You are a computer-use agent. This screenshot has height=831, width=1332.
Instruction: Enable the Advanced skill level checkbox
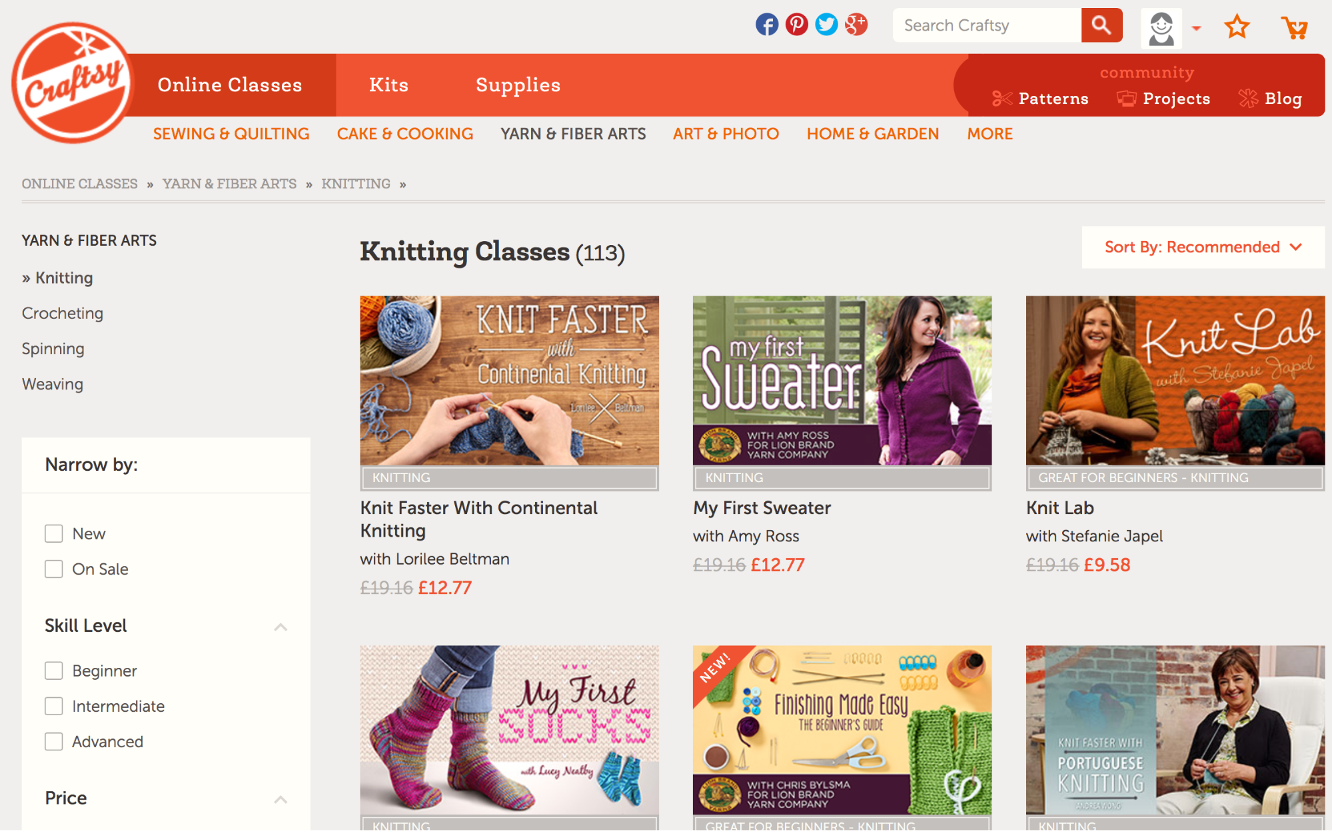54,741
